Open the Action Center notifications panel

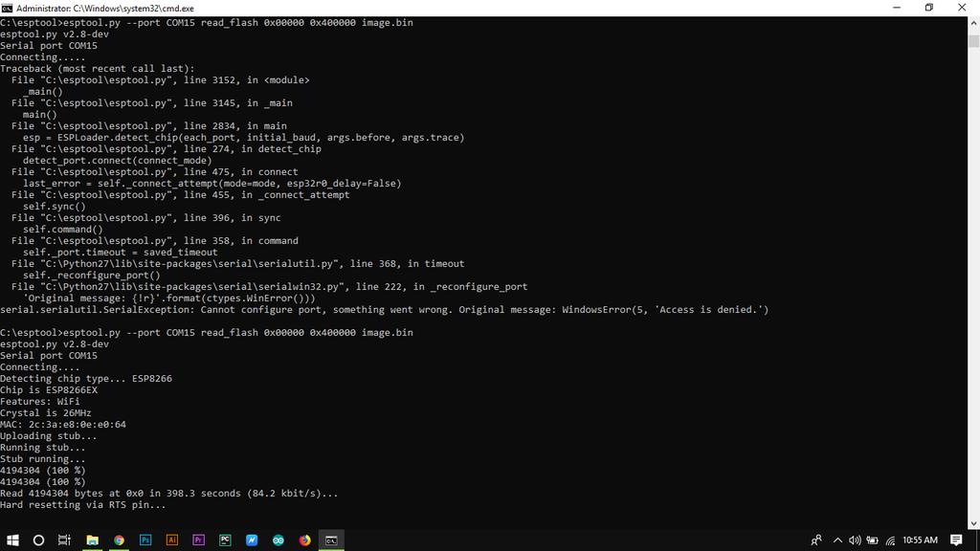[x=954, y=540]
